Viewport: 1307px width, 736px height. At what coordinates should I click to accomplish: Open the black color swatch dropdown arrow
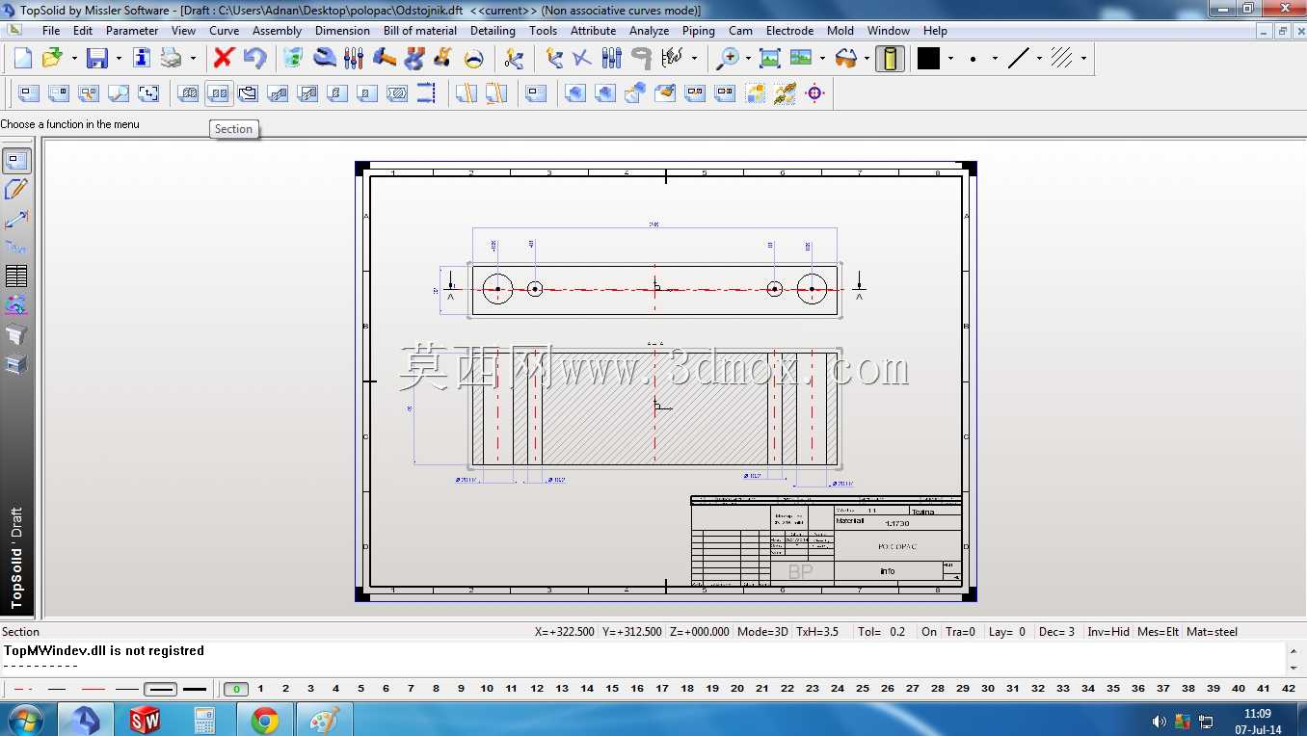click(950, 59)
